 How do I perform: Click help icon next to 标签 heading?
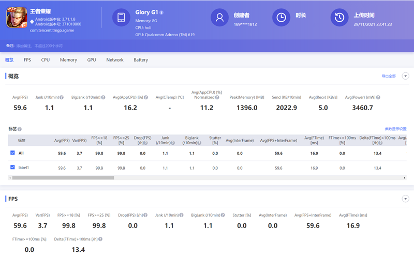(20, 129)
